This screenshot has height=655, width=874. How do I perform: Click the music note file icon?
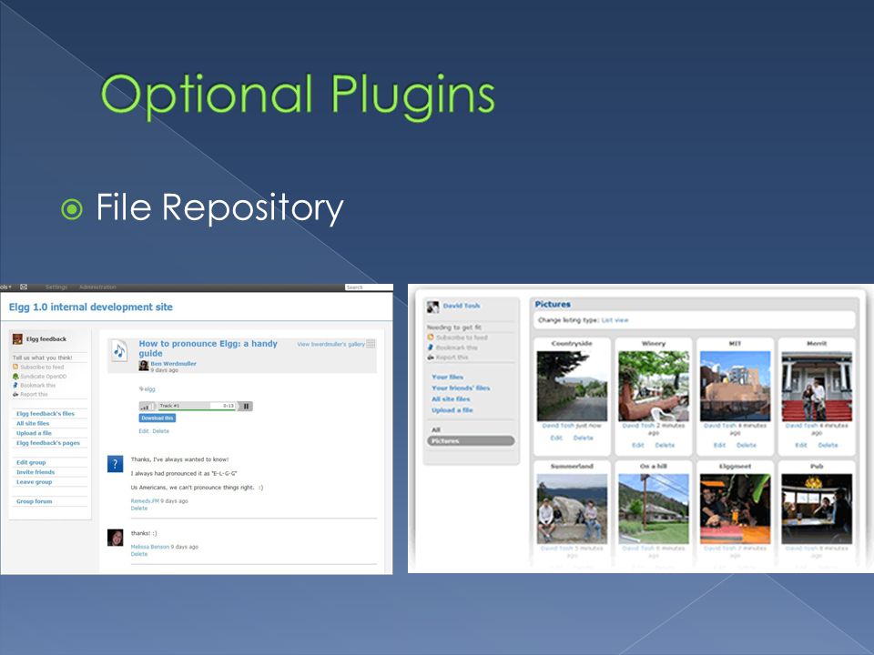coord(119,350)
